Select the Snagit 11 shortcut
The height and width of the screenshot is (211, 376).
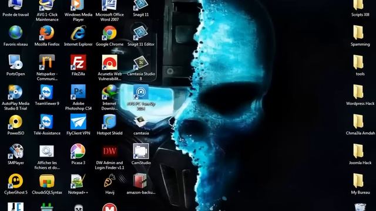(141, 5)
